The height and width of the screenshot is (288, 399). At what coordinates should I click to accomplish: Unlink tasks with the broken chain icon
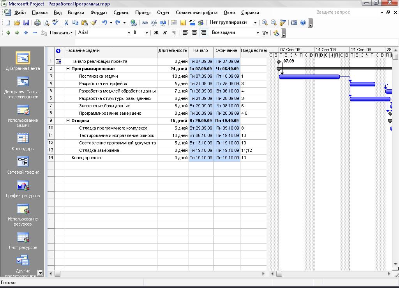point(154,23)
